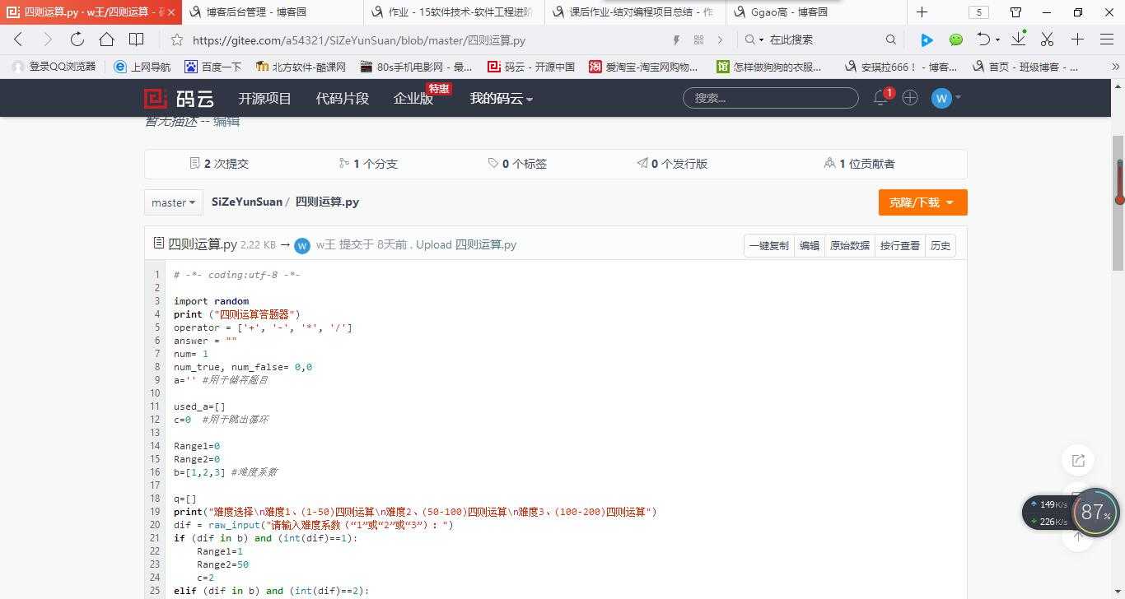Bookmark this page with the star icon
1125x599 pixels.
point(176,39)
